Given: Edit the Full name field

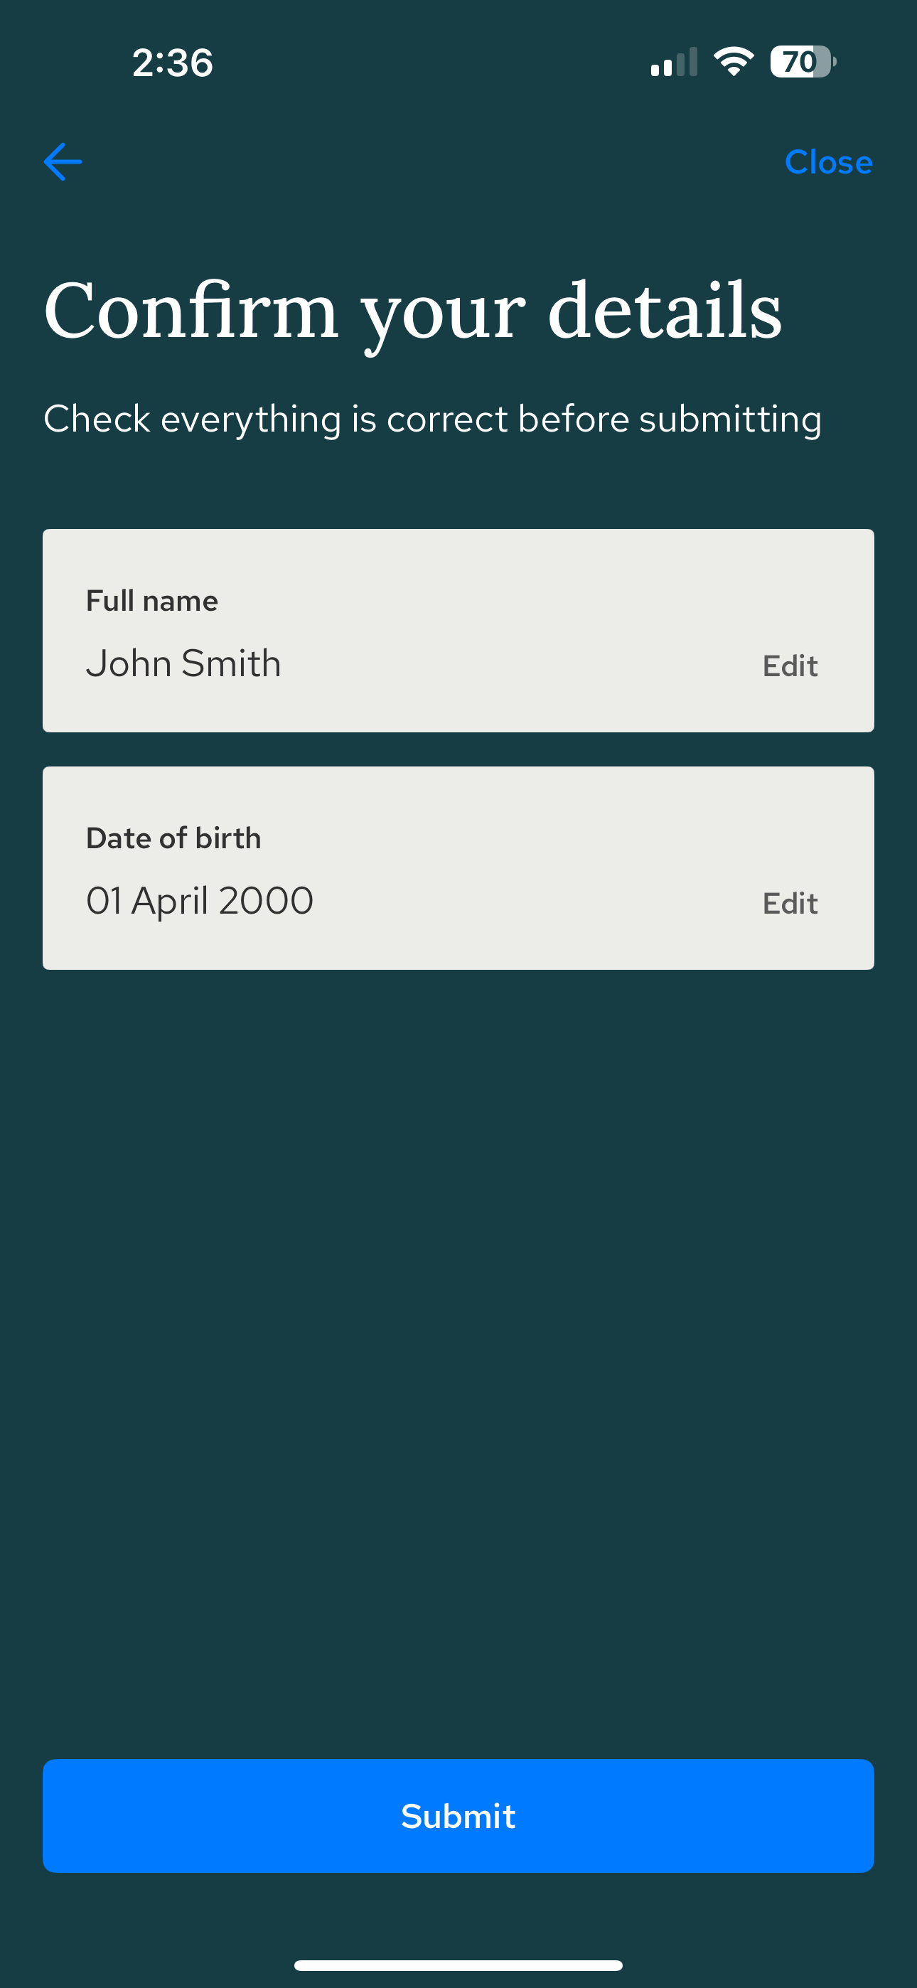Looking at the screenshot, I should 790,666.
